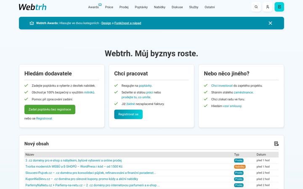Open the práci link

coord(149,92)
